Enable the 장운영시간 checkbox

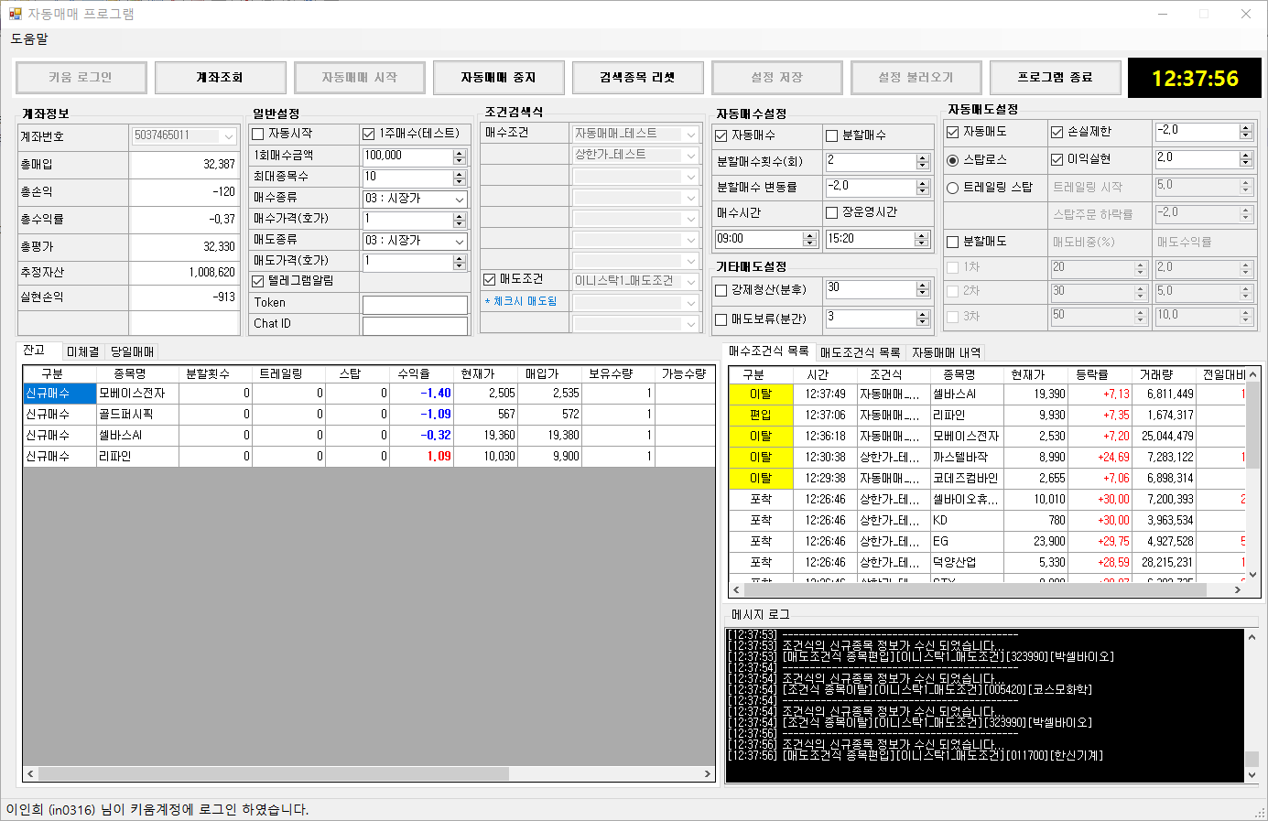click(832, 212)
